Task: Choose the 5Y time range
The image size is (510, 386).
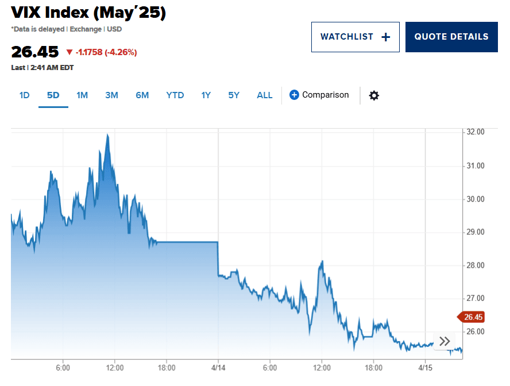Action: 233,95
